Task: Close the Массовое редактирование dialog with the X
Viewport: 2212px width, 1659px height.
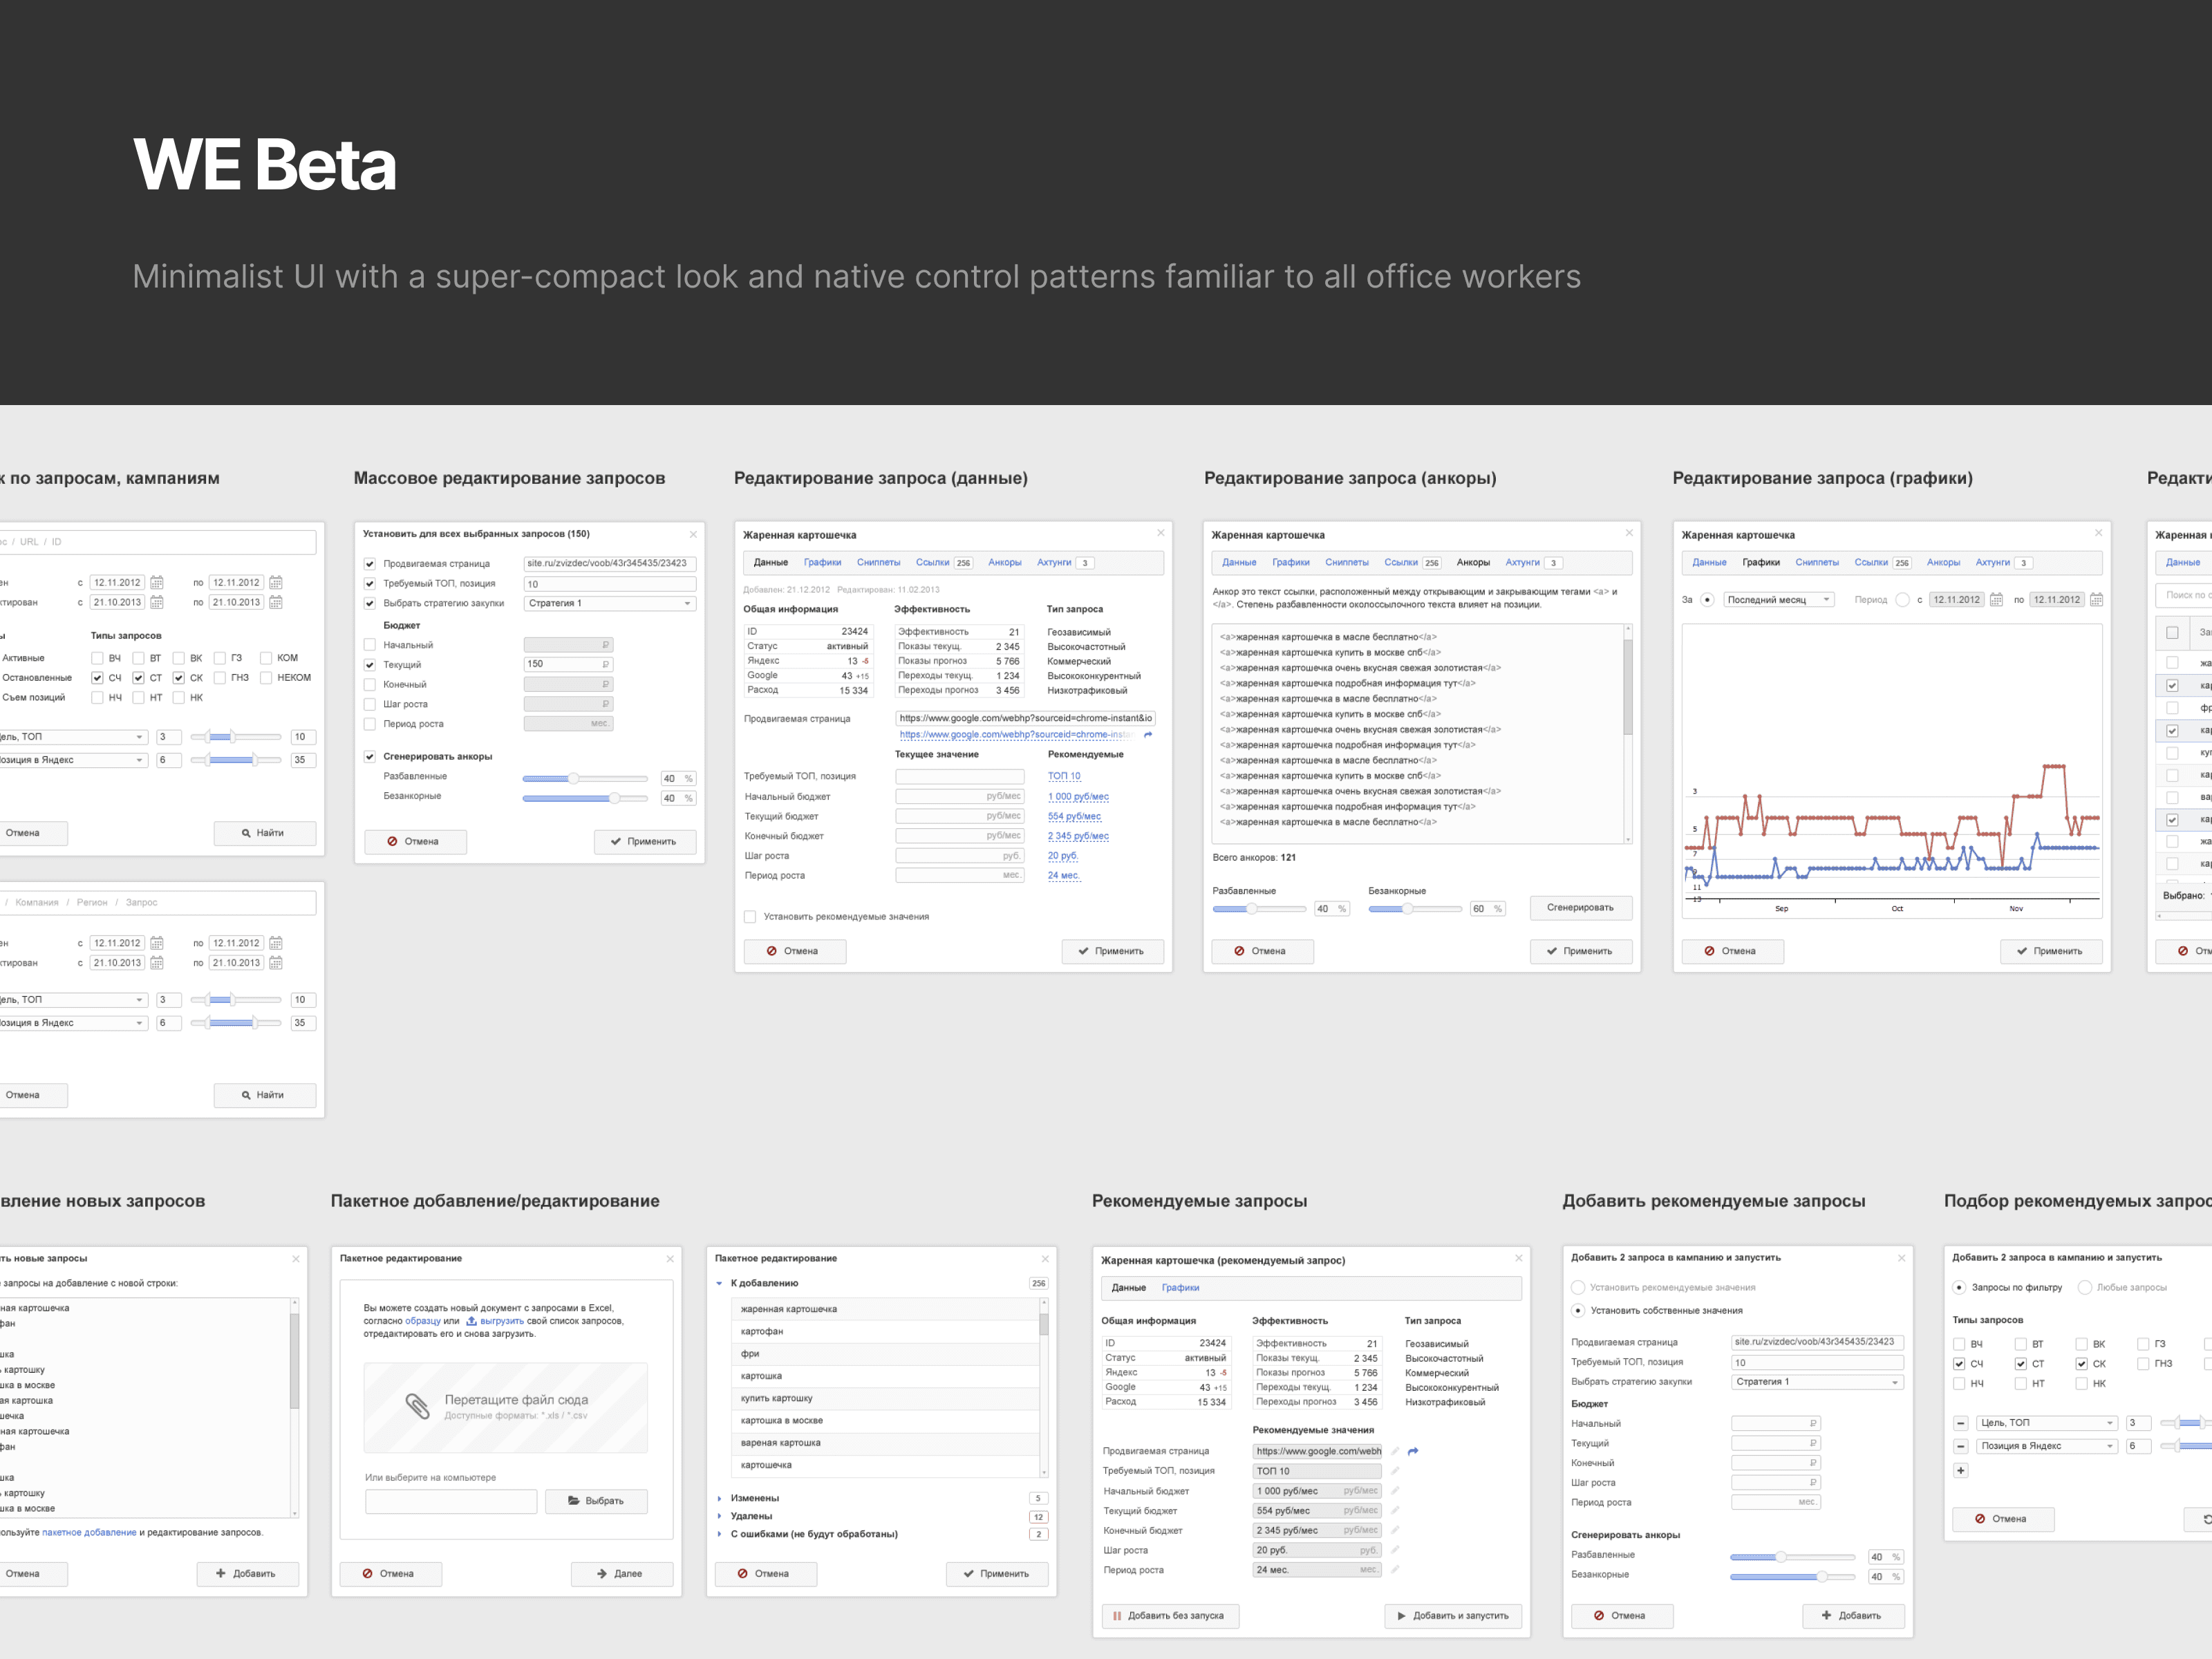Action: pyautogui.click(x=693, y=534)
